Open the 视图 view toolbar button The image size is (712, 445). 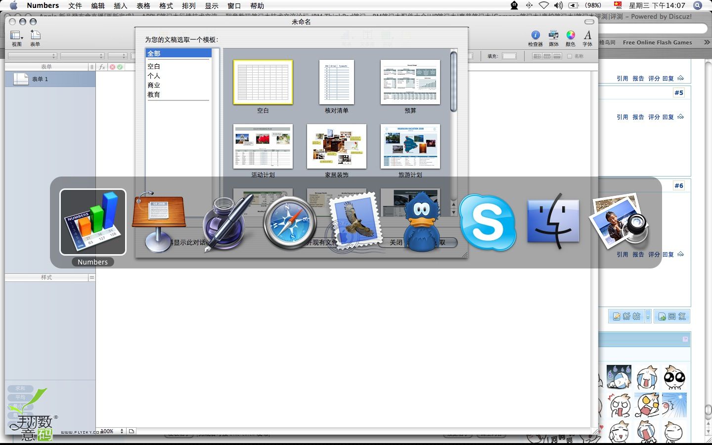click(x=17, y=38)
